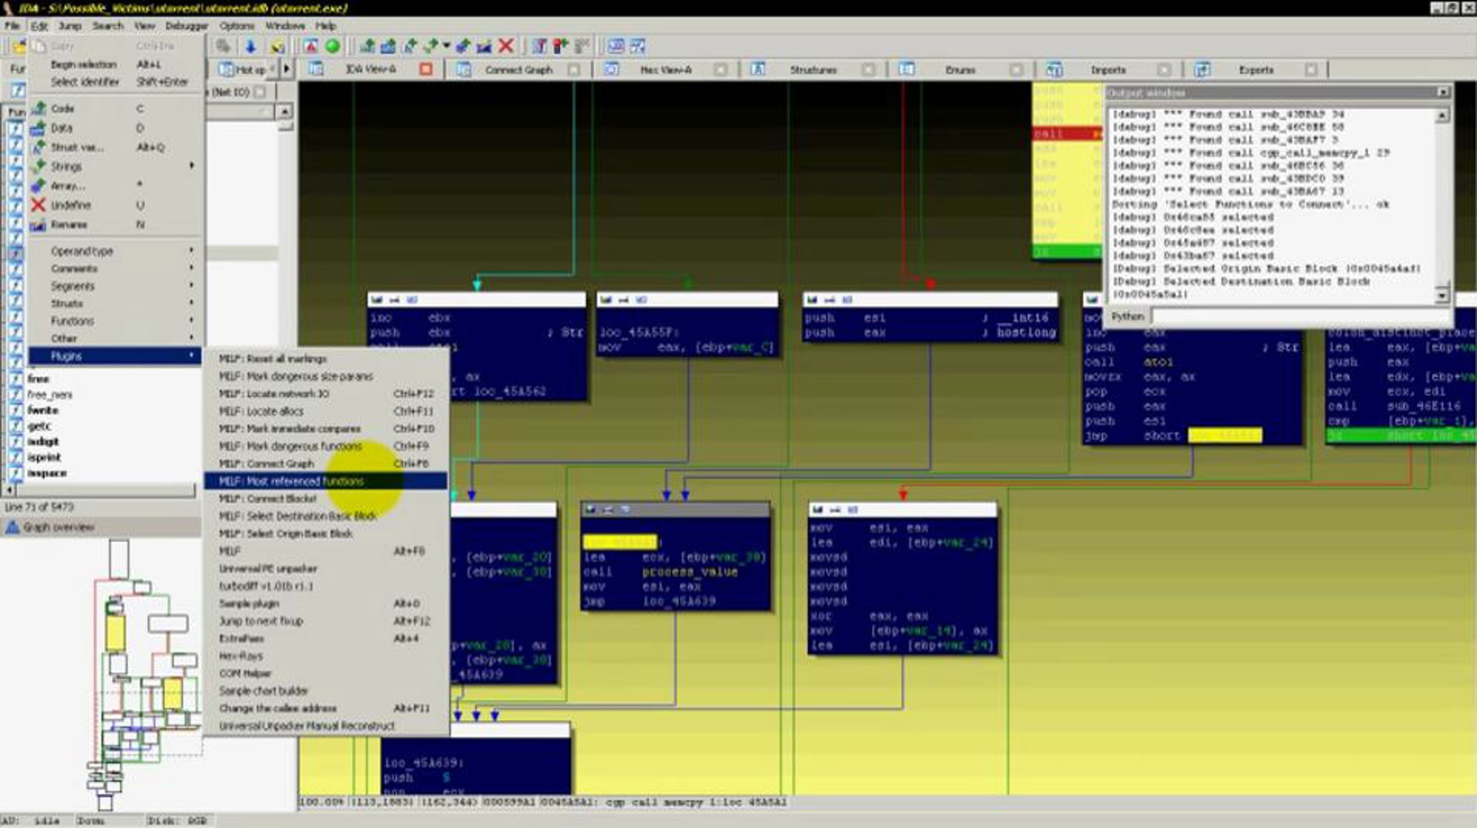Viewport: 1477px width, 828px height.
Task: Click the Graph overview panel icon
Action: coord(12,528)
